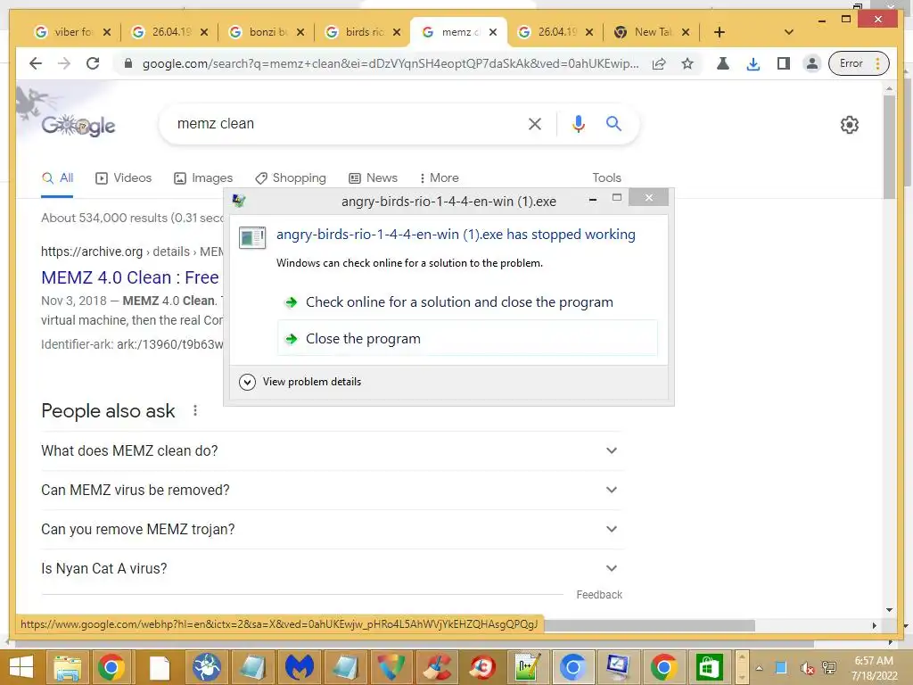Show hidden system tray icons
This screenshot has height=685, width=913.
[759, 668]
